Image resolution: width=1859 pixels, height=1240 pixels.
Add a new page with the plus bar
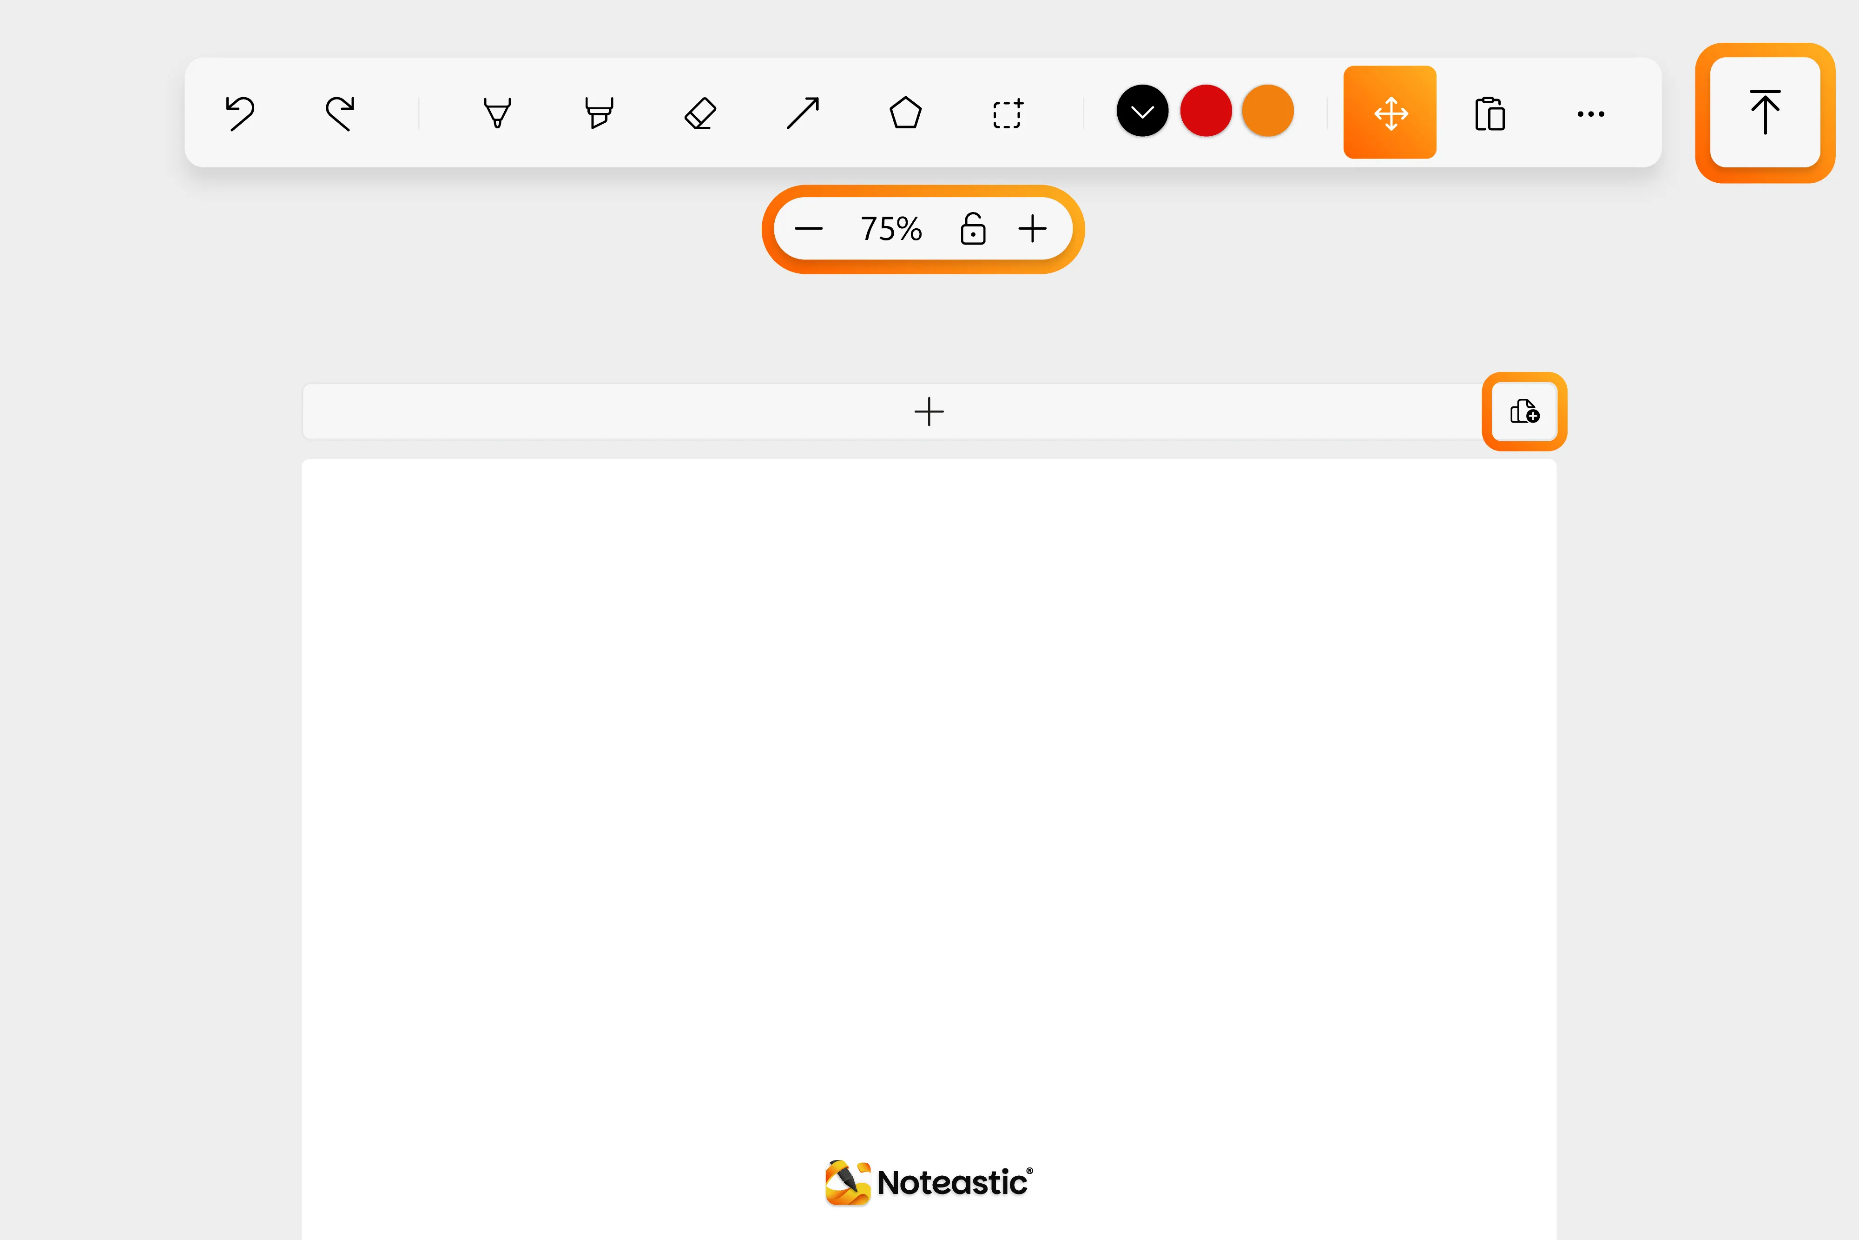[929, 411]
